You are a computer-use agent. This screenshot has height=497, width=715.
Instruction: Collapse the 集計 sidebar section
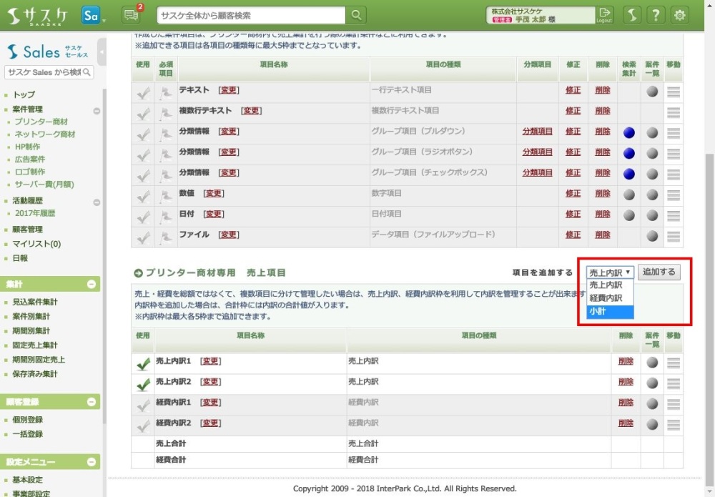coord(92,285)
